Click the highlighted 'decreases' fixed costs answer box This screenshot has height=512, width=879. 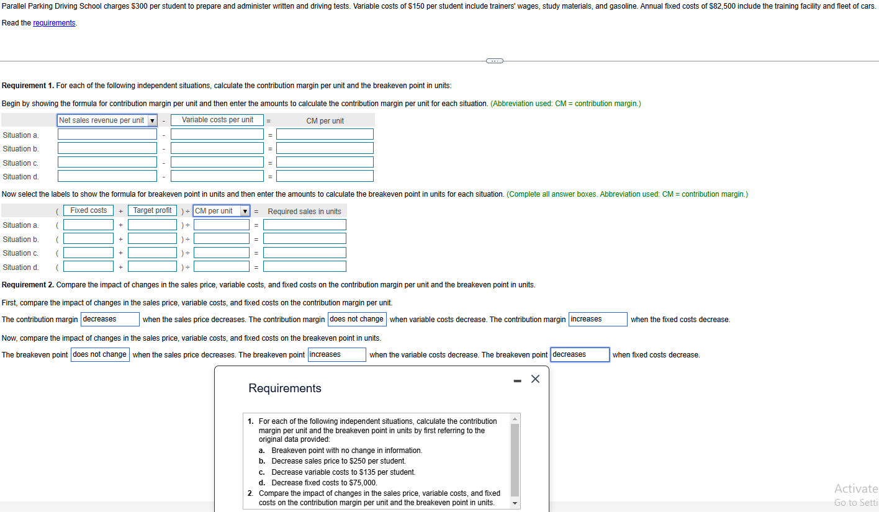click(x=579, y=354)
